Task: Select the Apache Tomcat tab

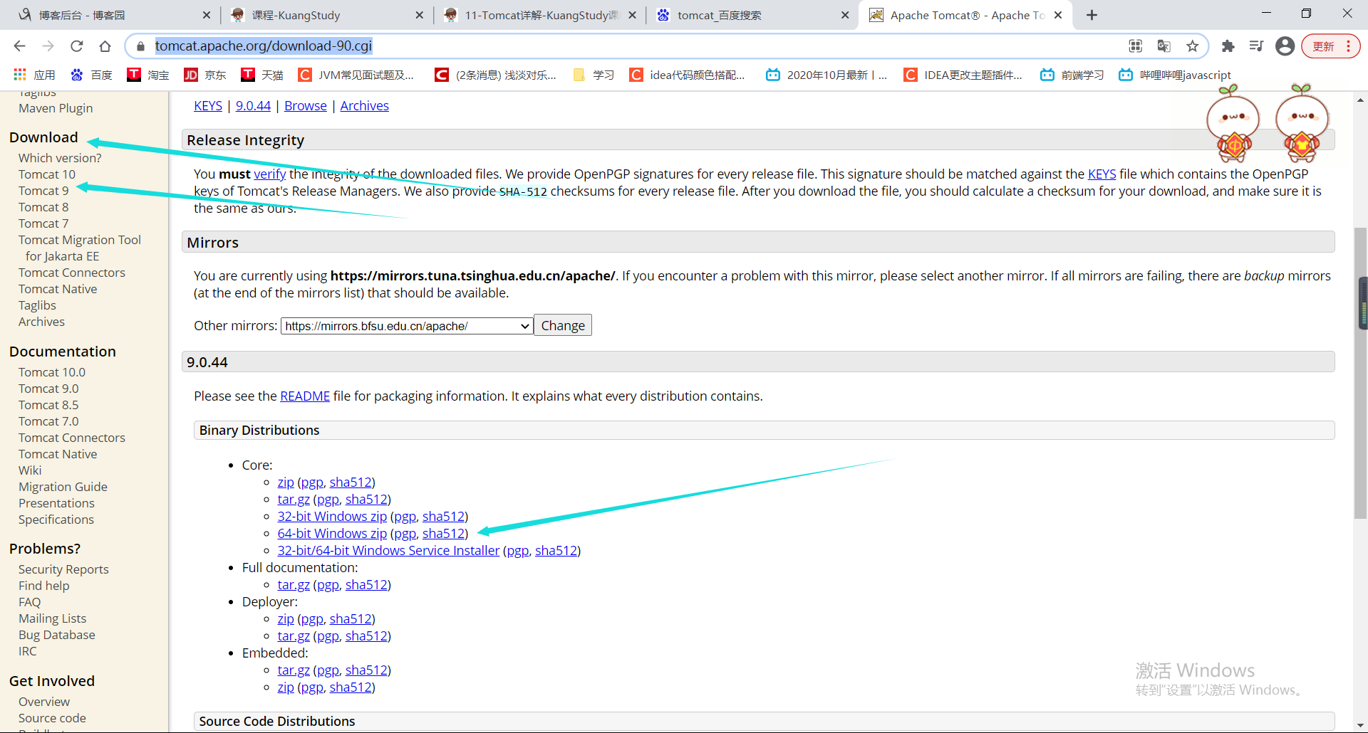Action: click(965, 15)
